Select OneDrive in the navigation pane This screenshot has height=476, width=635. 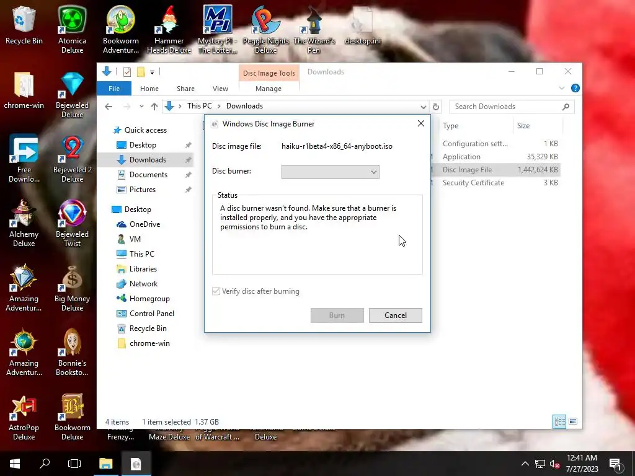coord(144,224)
